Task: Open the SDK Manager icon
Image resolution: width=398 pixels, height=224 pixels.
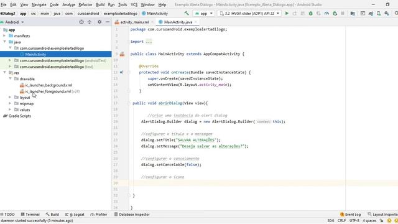Action: 387,13
